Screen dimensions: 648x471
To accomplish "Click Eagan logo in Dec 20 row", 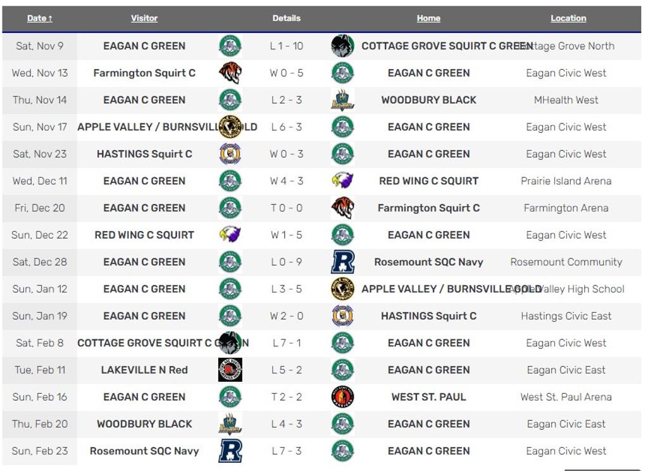I will (x=230, y=208).
